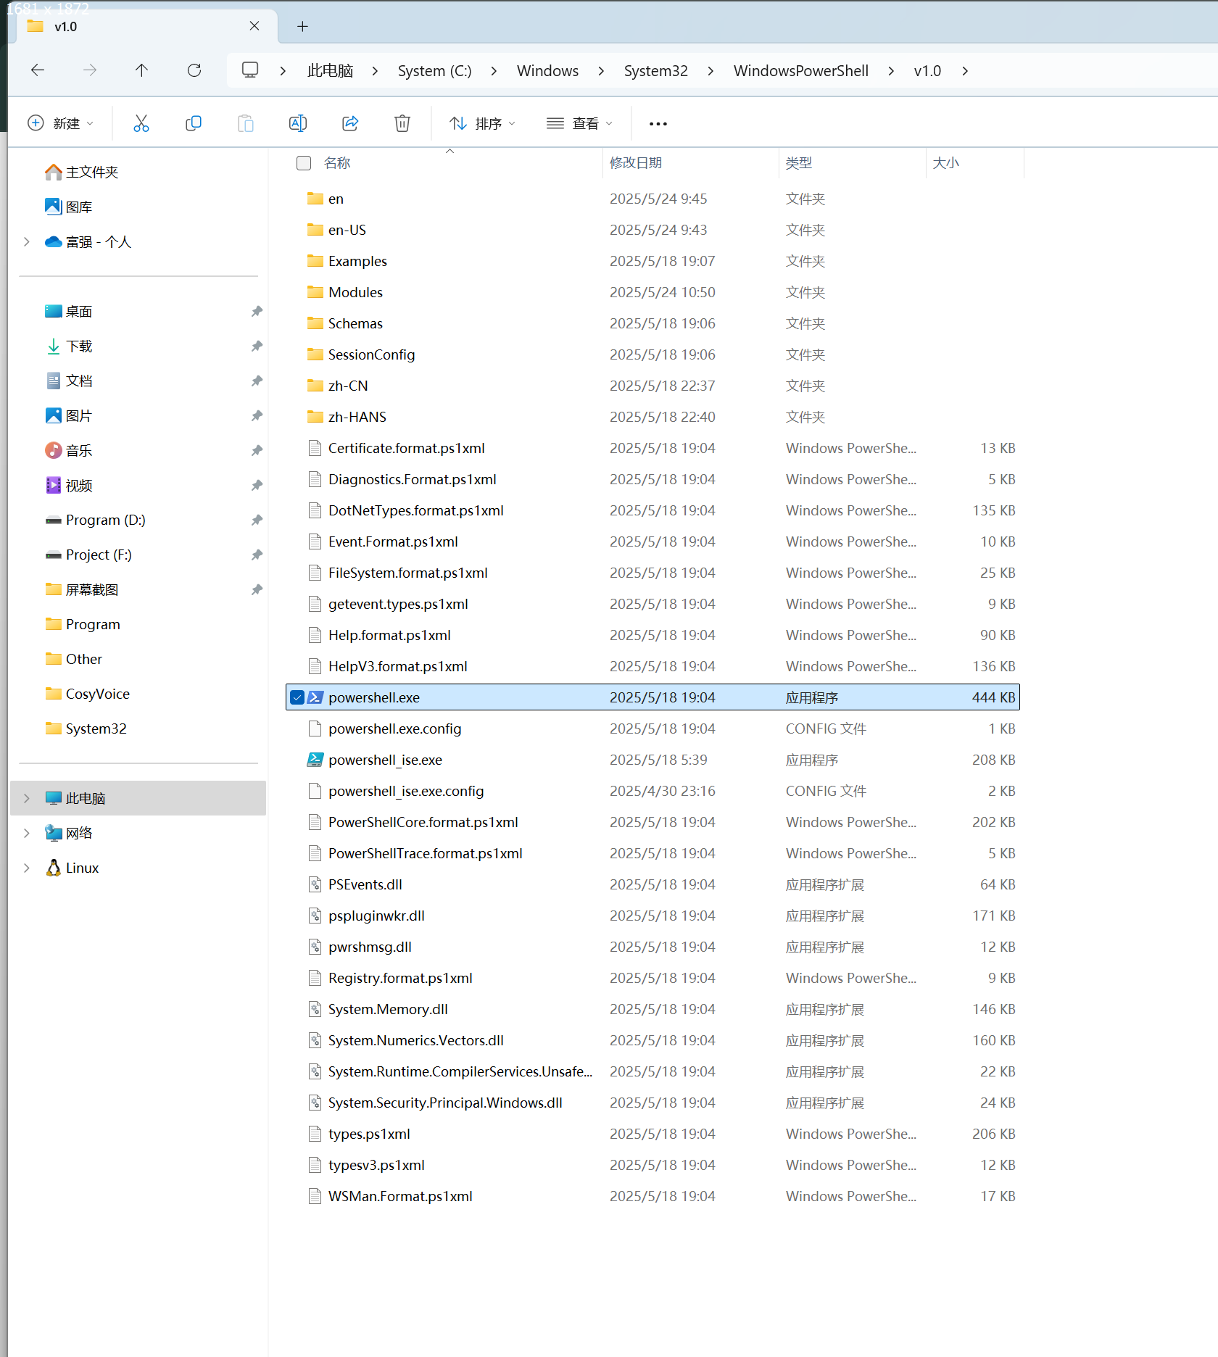Open Home (主文件夹) in sidebar
This screenshot has height=1357, width=1218.
click(x=81, y=172)
